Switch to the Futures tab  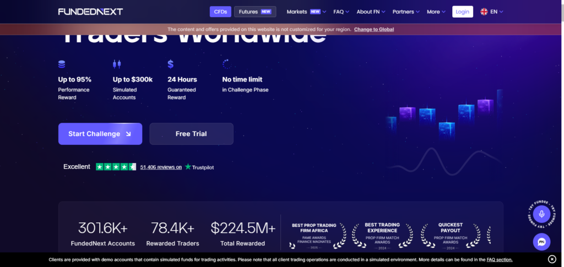pos(255,12)
